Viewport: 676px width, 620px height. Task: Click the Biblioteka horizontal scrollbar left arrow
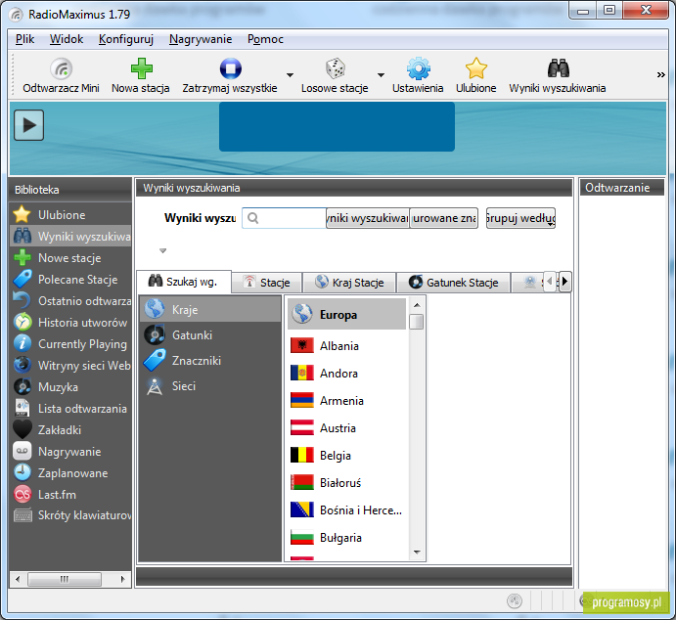[x=18, y=579]
